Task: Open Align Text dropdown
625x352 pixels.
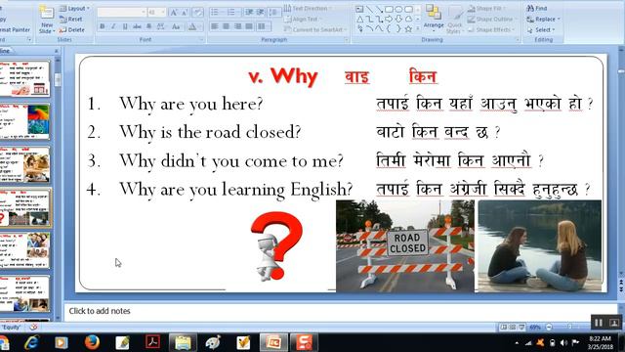Action: [x=303, y=20]
